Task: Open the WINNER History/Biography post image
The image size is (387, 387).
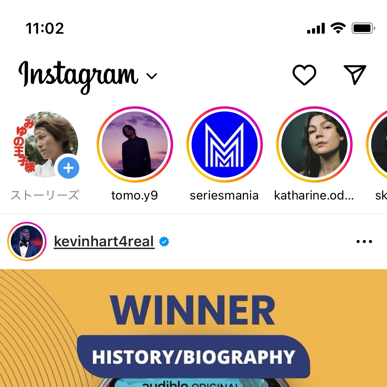Action: 193,328
